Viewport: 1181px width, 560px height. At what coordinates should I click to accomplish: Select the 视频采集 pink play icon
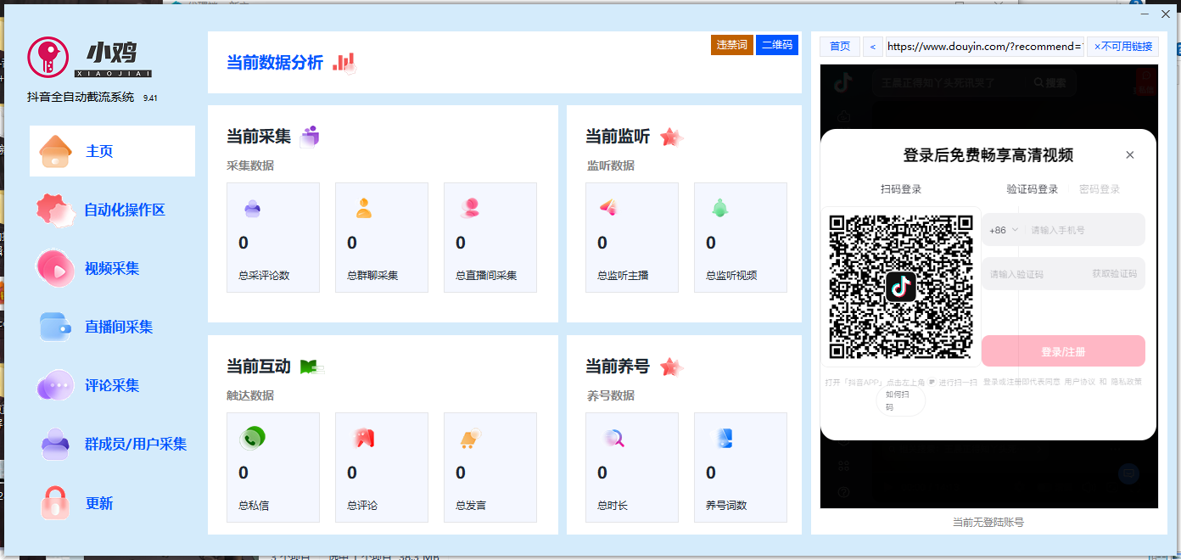point(56,269)
